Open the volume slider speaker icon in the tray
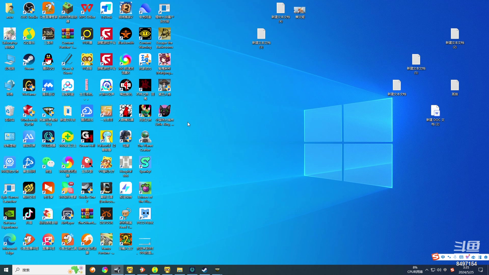Image resolution: width=489 pixels, height=275 pixels. pyautogui.click(x=439, y=270)
